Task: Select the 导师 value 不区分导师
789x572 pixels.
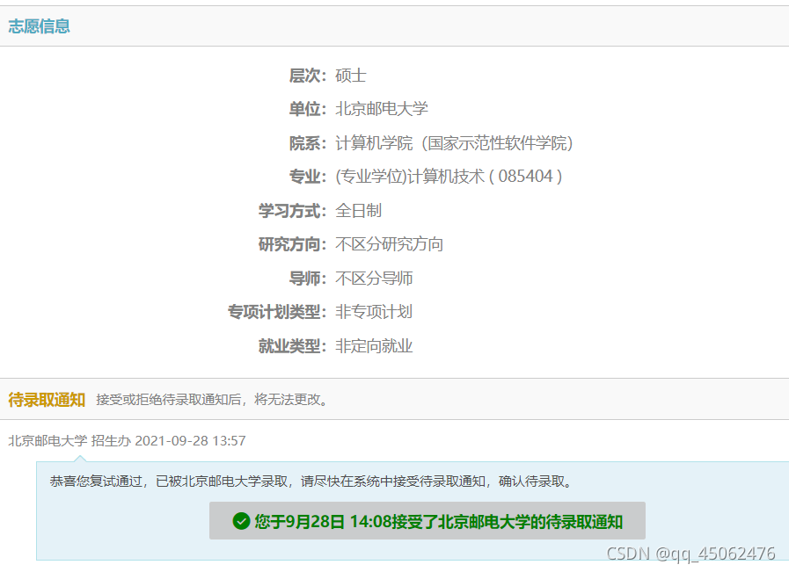Action: coord(374,278)
